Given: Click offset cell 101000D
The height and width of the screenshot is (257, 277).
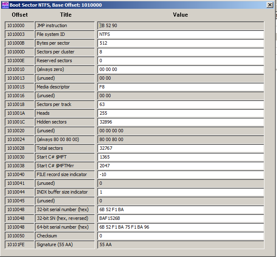Looking at the screenshot, I should [20, 52].
